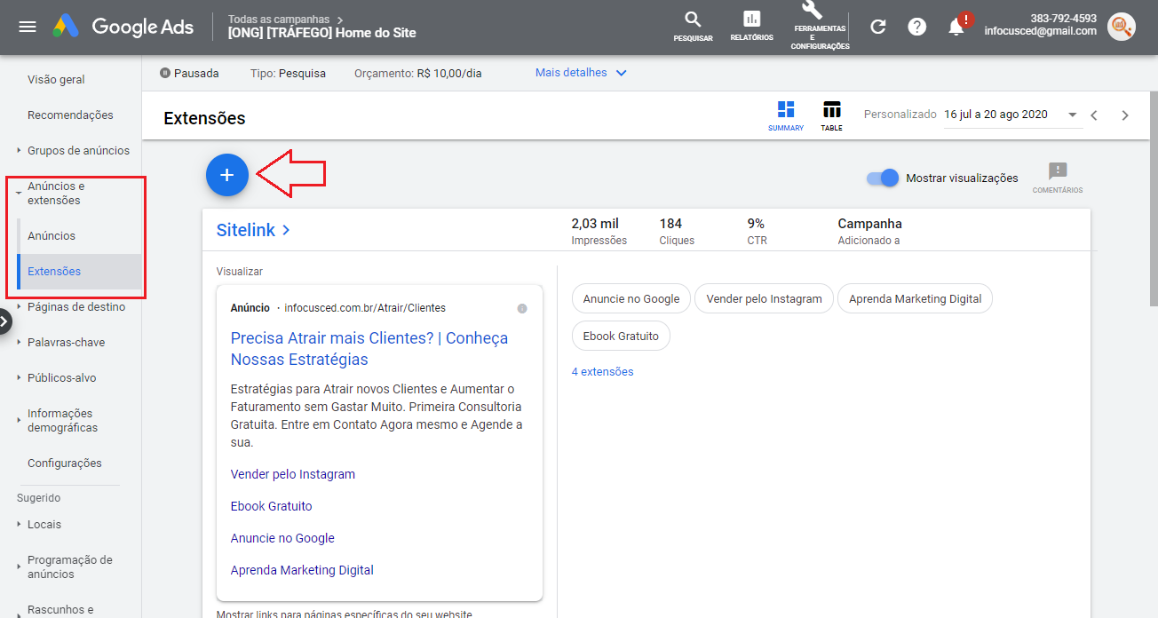Select the Anuncie no Google chip
This screenshot has height=618, width=1158.
point(631,298)
